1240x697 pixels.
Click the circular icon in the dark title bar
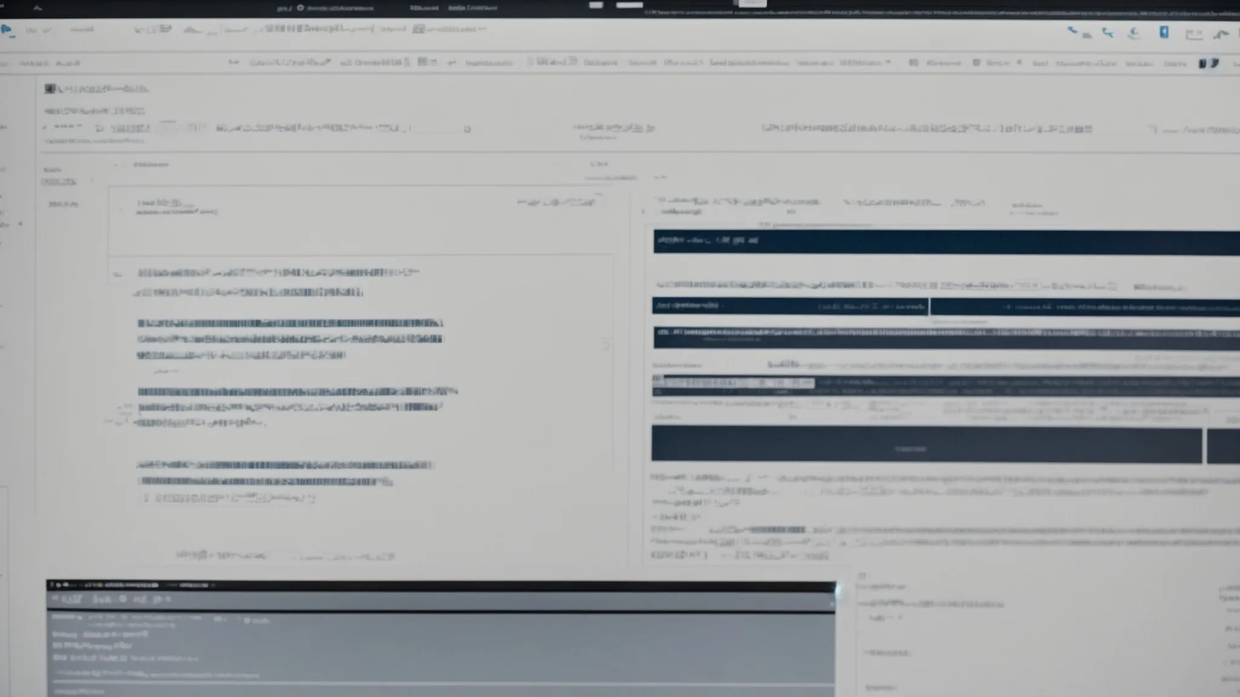coord(300,8)
